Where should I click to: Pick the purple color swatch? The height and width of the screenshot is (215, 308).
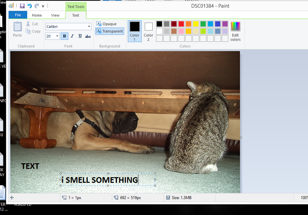click(x=225, y=24)
